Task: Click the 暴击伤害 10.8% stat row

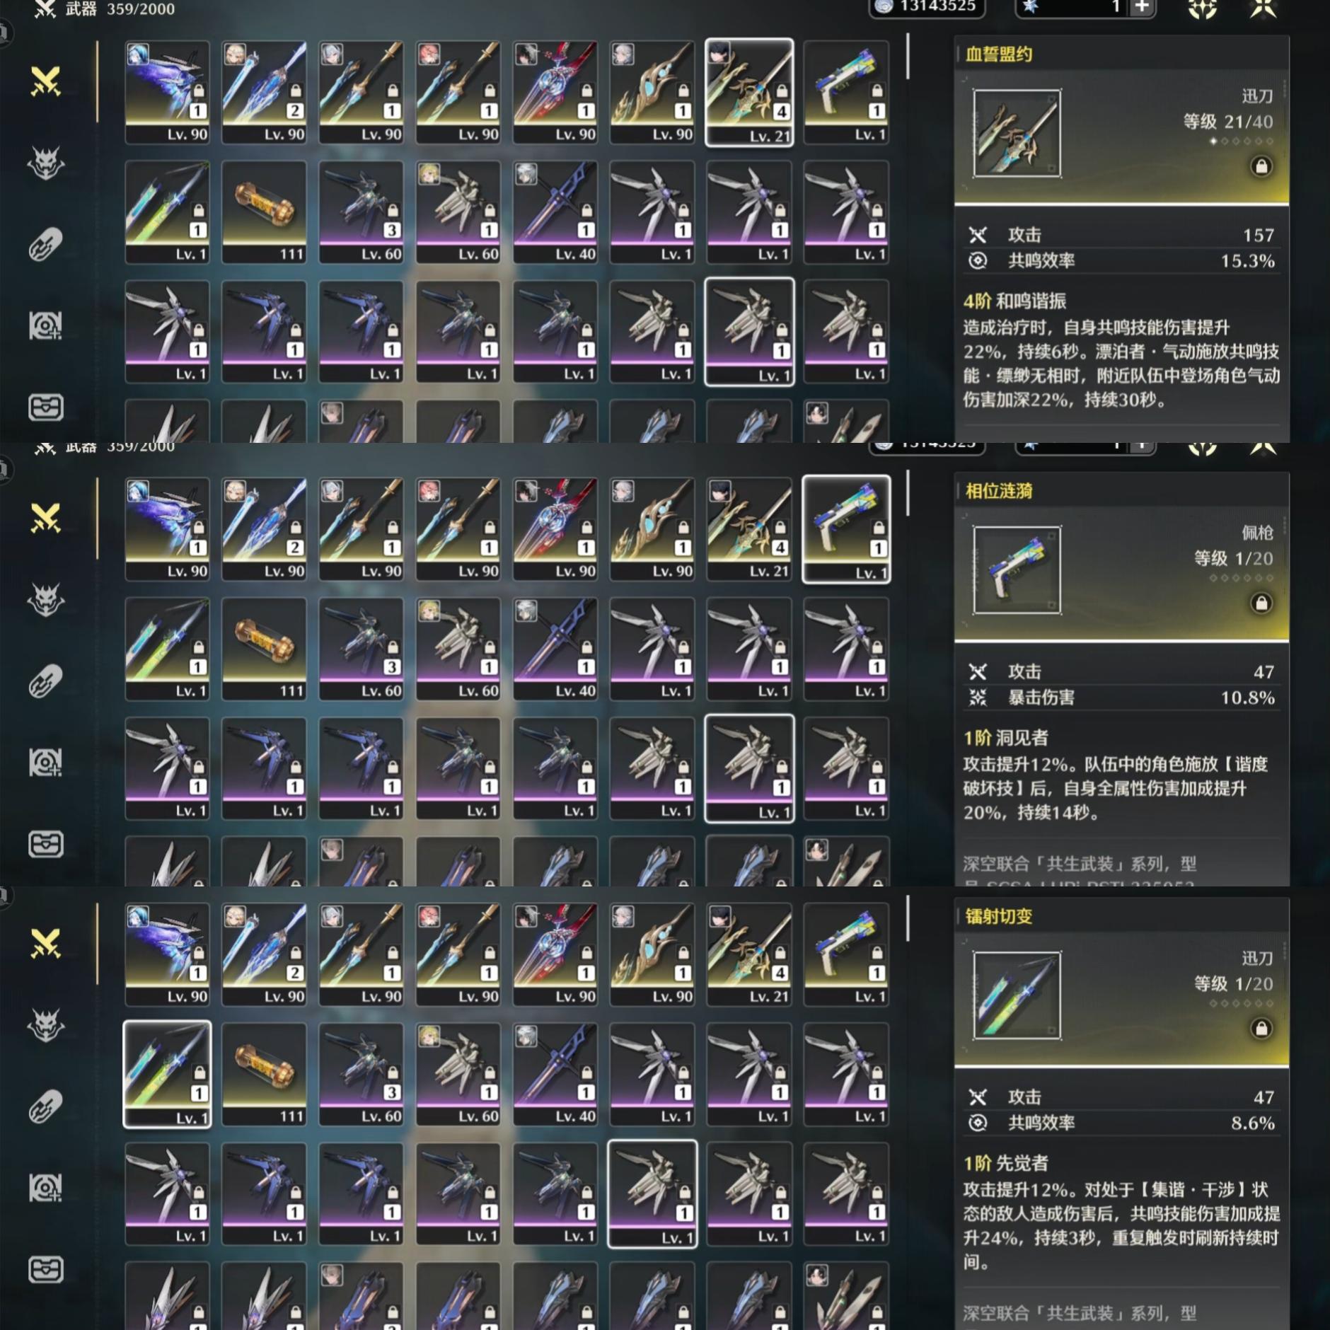Action: [1121, 698]
